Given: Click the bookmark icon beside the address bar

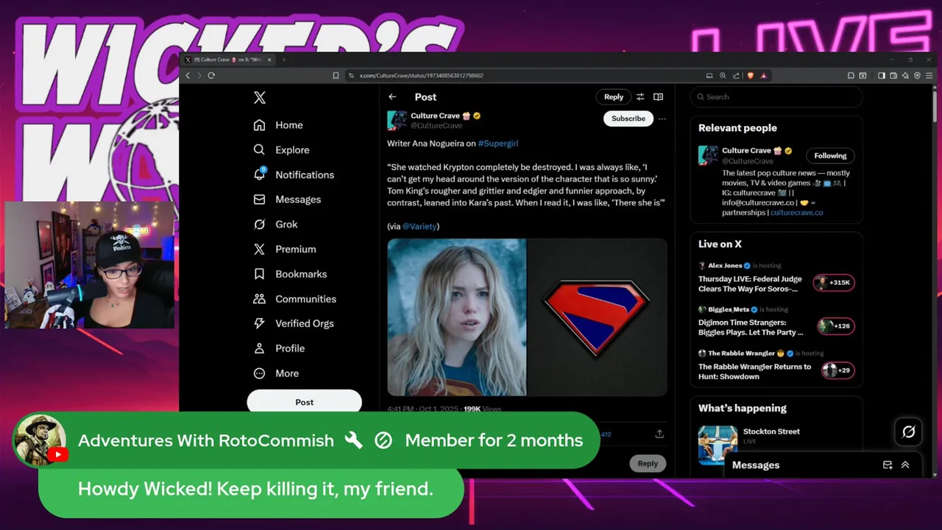Looking at the screenshot, I should click(336, 75).
